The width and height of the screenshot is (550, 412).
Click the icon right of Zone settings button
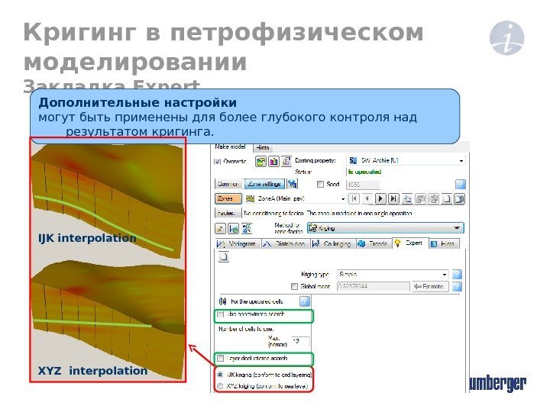pyautogui.click(x=292, y=184)
